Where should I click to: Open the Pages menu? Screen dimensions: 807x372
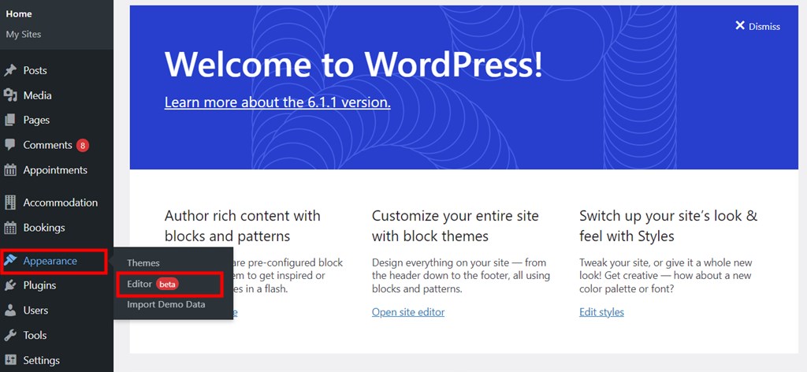(x=36, y=120)
